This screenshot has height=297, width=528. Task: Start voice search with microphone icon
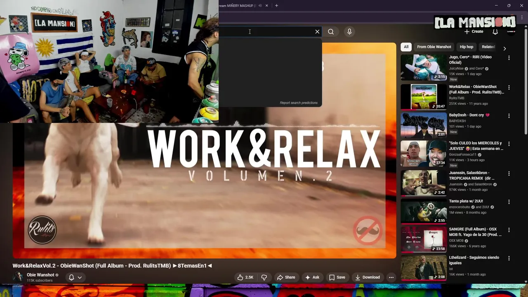tap(349, 32)
